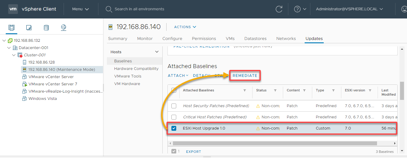Click the vertical scrollbar thumb of Updates pane
The width and height of the screenshot is (407, 158).
(x=402, y=91)
